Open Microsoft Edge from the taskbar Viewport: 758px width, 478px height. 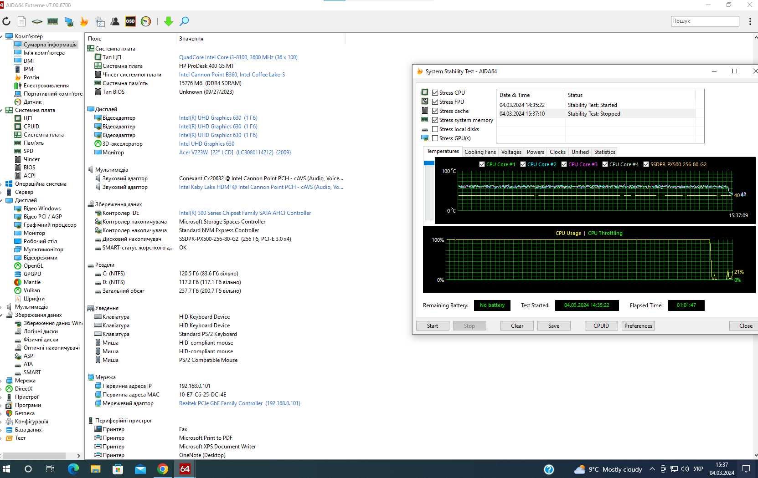coord(73,469)
